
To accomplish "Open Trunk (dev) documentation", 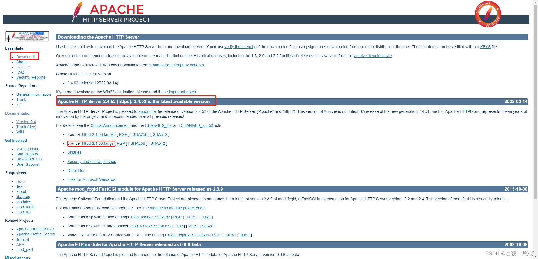I will point(26,127).
